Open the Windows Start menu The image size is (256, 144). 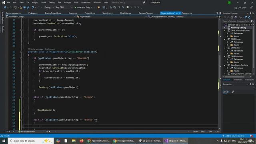[x=4, y=141]
